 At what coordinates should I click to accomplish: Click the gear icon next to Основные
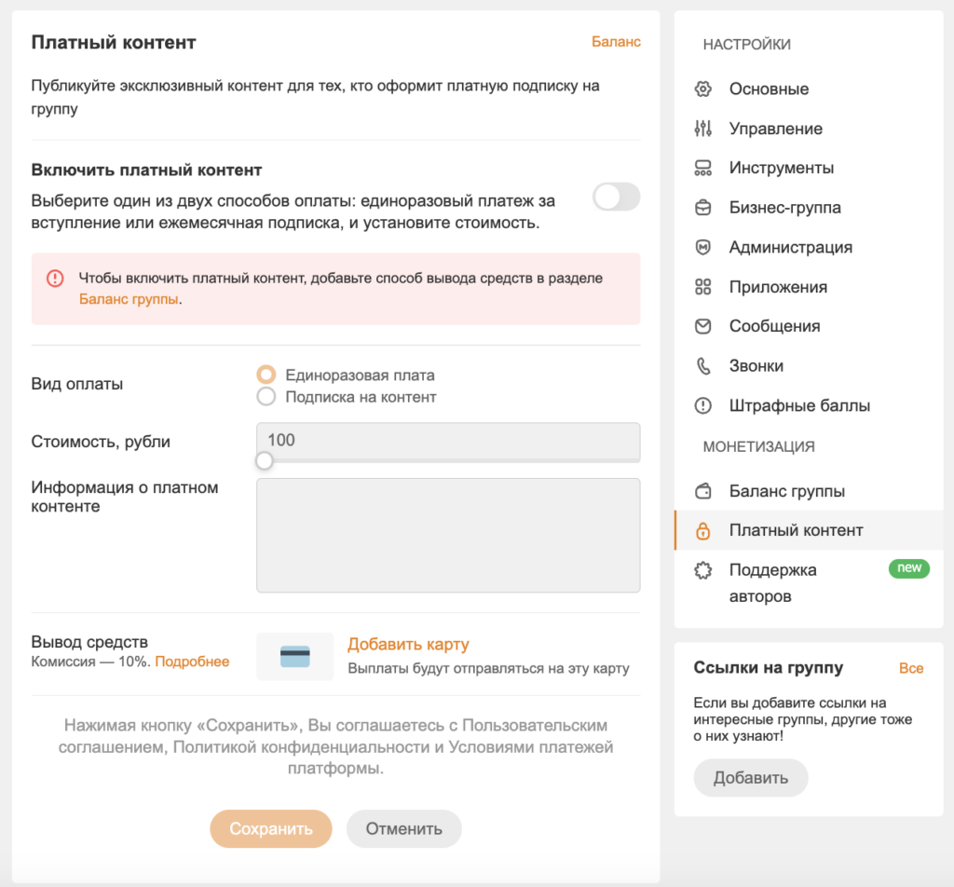pos(703,89)
